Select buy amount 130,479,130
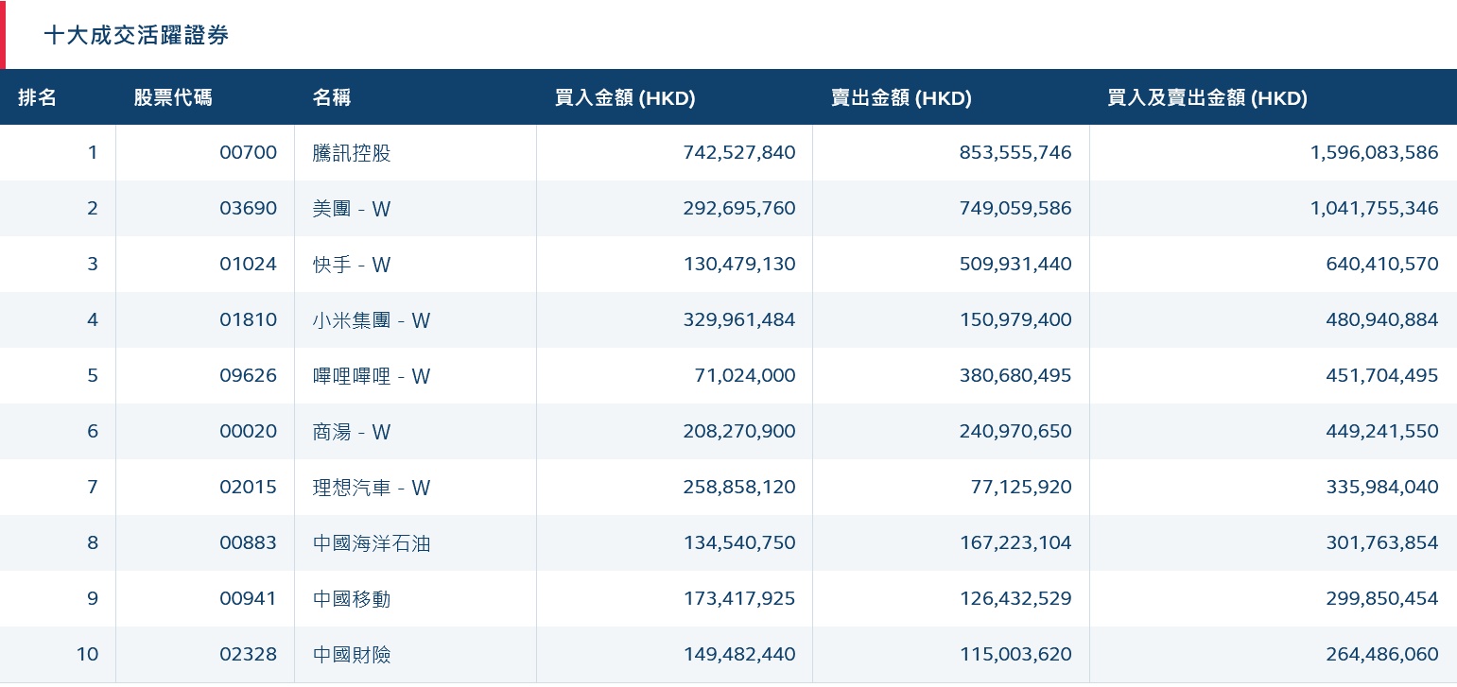The height and width of the screenshot is (687, 1457). tap(739, 265)
